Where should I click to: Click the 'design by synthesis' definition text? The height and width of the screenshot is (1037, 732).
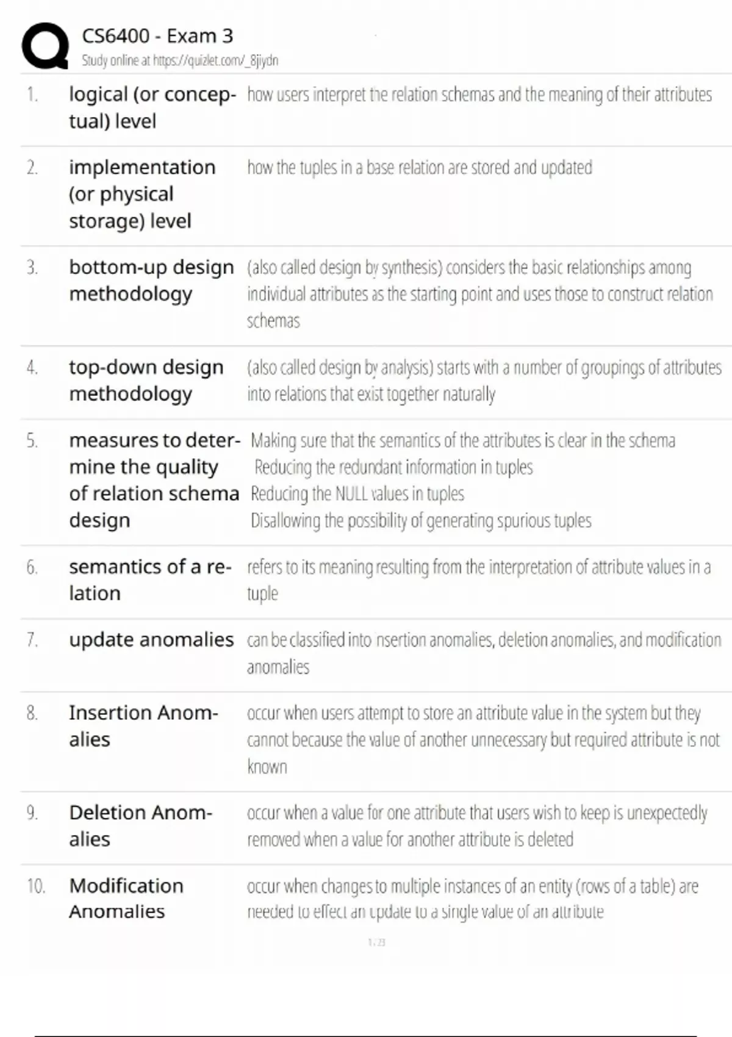[x=479, y=294]
